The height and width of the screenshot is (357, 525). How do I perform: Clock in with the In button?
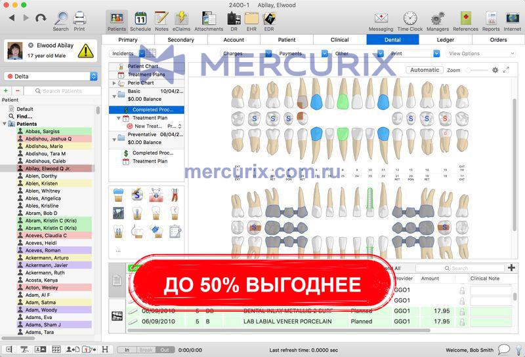pos(127,350)
